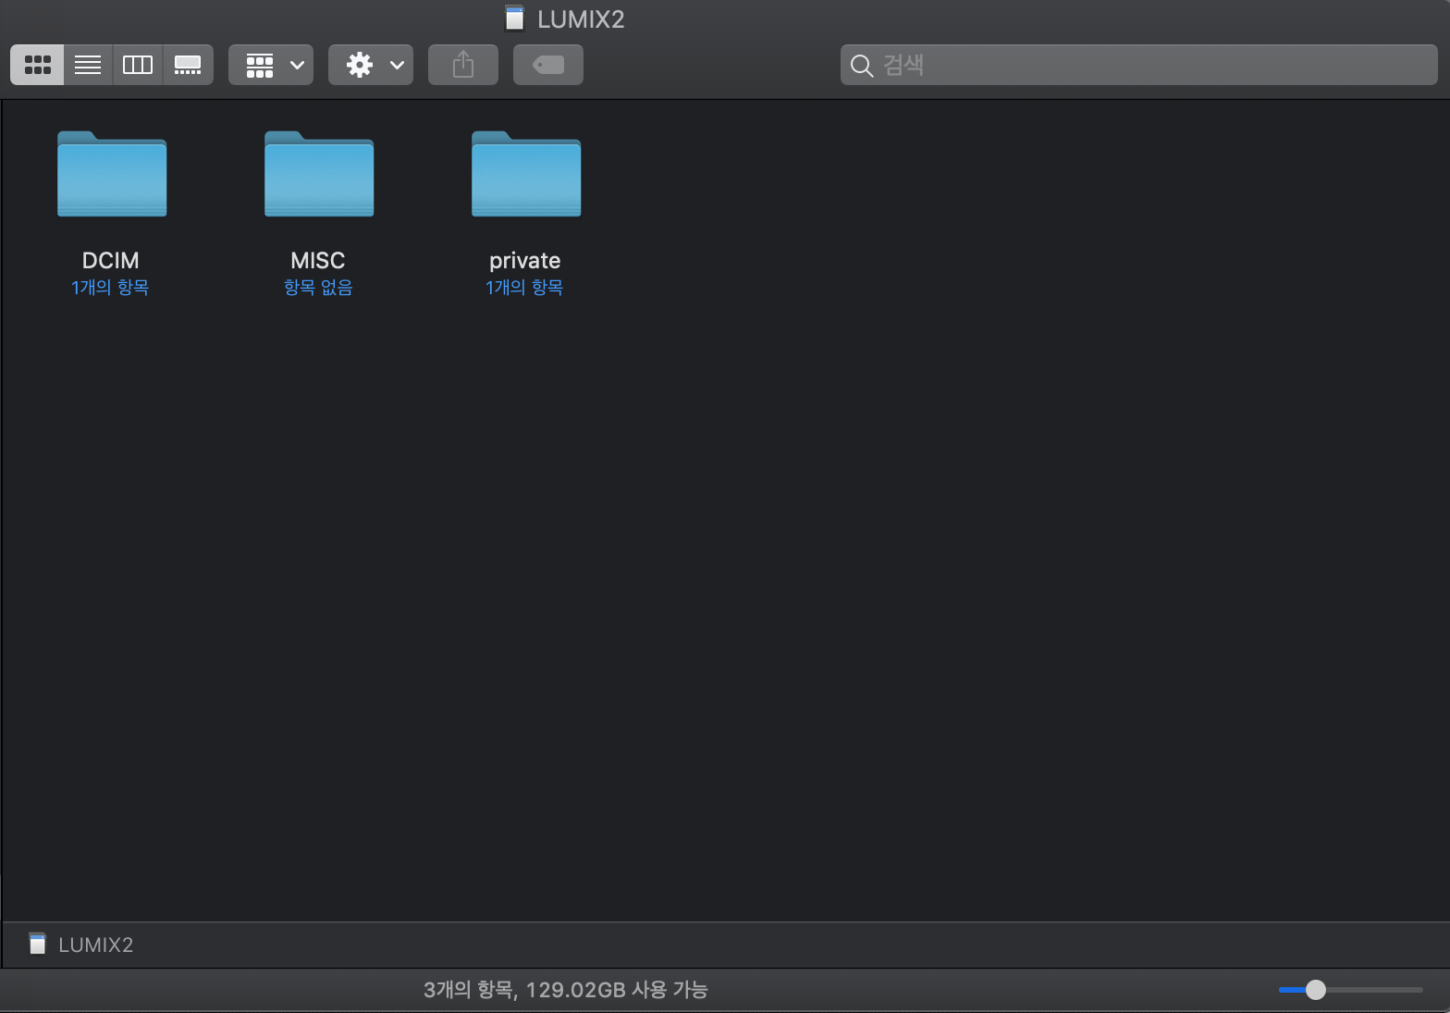Select the private folder icon

526,174
